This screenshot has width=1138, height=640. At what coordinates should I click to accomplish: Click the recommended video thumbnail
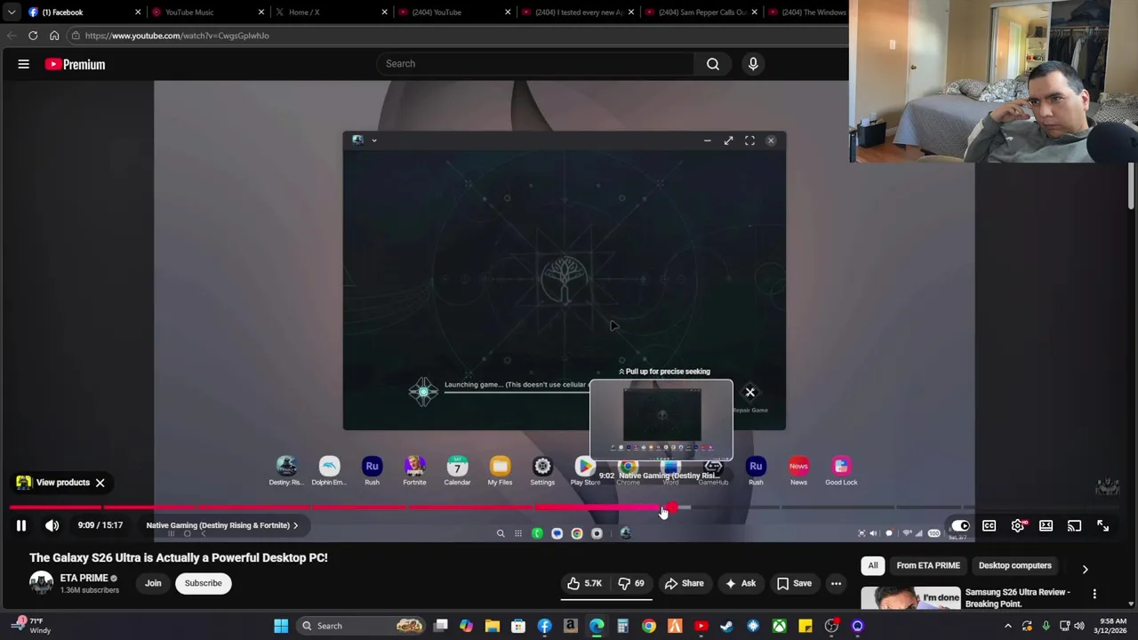910,597
